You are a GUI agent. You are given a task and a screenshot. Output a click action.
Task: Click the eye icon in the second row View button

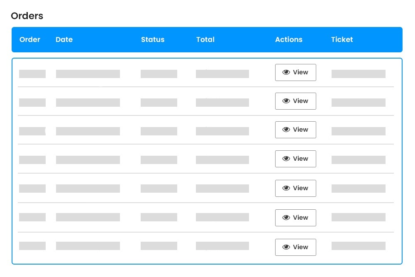[286, 101]
